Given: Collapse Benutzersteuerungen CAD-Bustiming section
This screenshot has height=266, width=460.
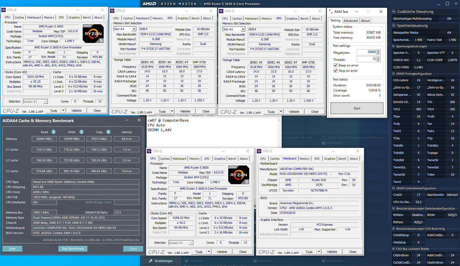Looking at the screenshot, I should (394, 229).
